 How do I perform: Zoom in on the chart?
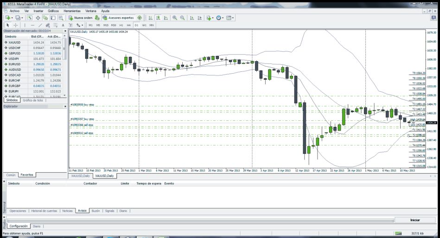[x=175, y=18]
